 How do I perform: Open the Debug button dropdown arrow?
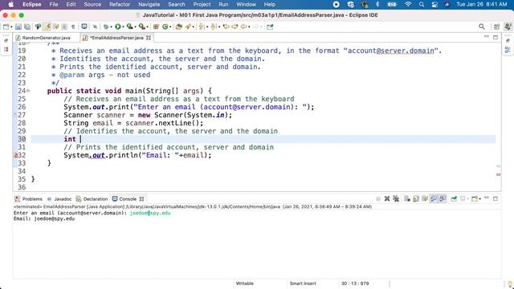pos(111,26)
